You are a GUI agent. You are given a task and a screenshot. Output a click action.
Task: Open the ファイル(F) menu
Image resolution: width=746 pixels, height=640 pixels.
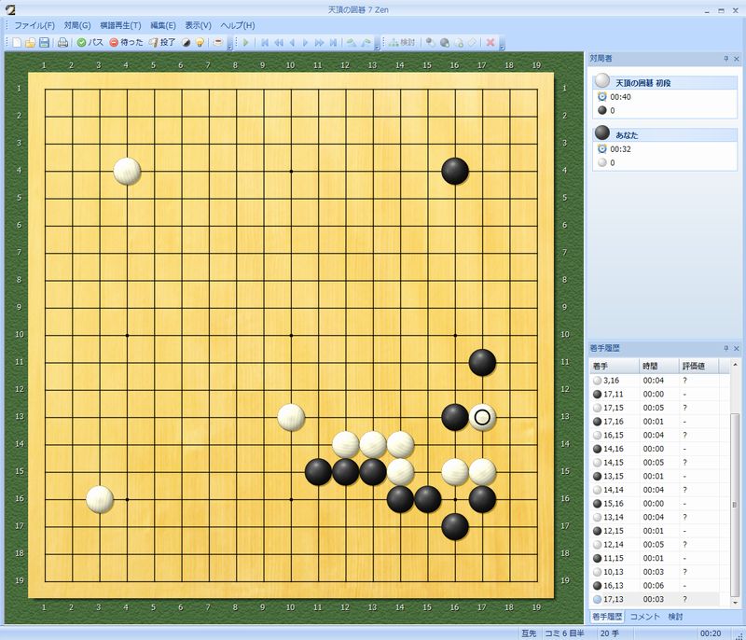[35, 25]
